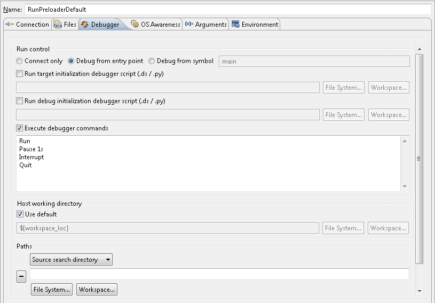Click the 'Interrupt' command line

pyautogui.click(x=31, y=157)
